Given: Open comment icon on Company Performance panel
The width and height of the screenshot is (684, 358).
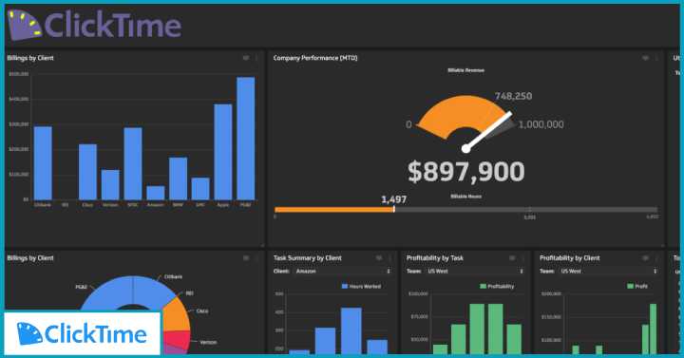Looking at the screenshot, I should (x=646, y=58).
